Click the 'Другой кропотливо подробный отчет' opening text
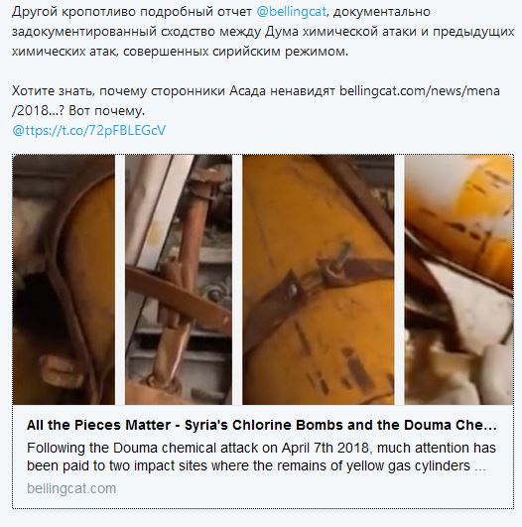 click(x=132, y=12)
